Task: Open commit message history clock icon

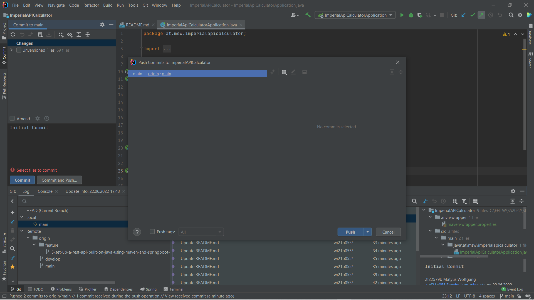Action: (47, 119)
